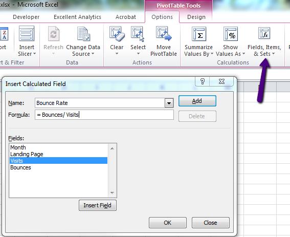Click the Move PivotTable icon
Image resolution: width=290 pixels, height=237 pixels.
164,33
